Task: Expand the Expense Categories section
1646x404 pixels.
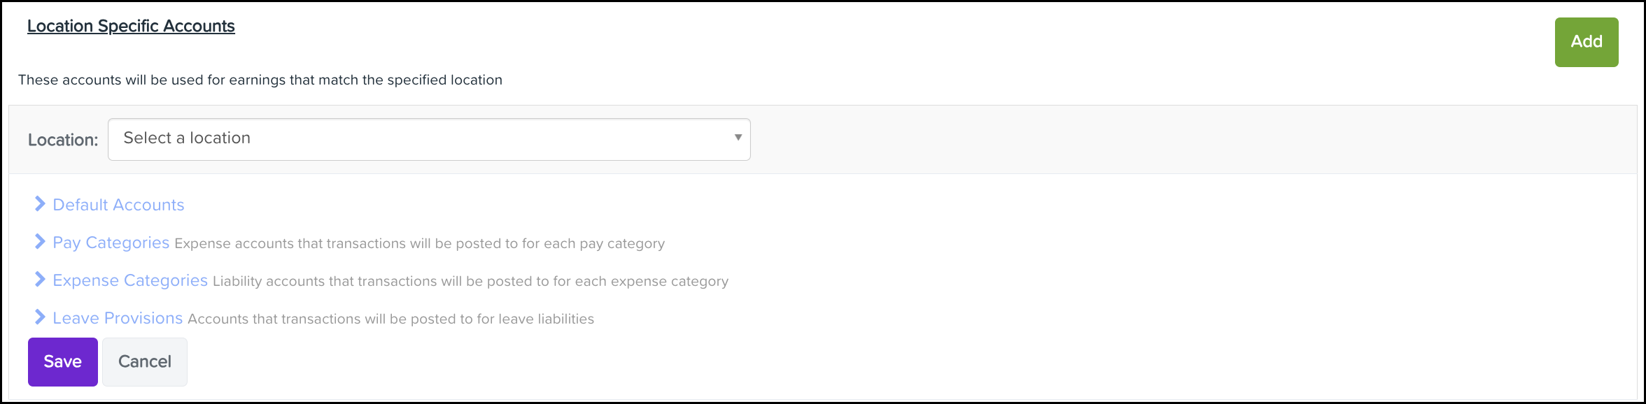Action: click(130, 280)
